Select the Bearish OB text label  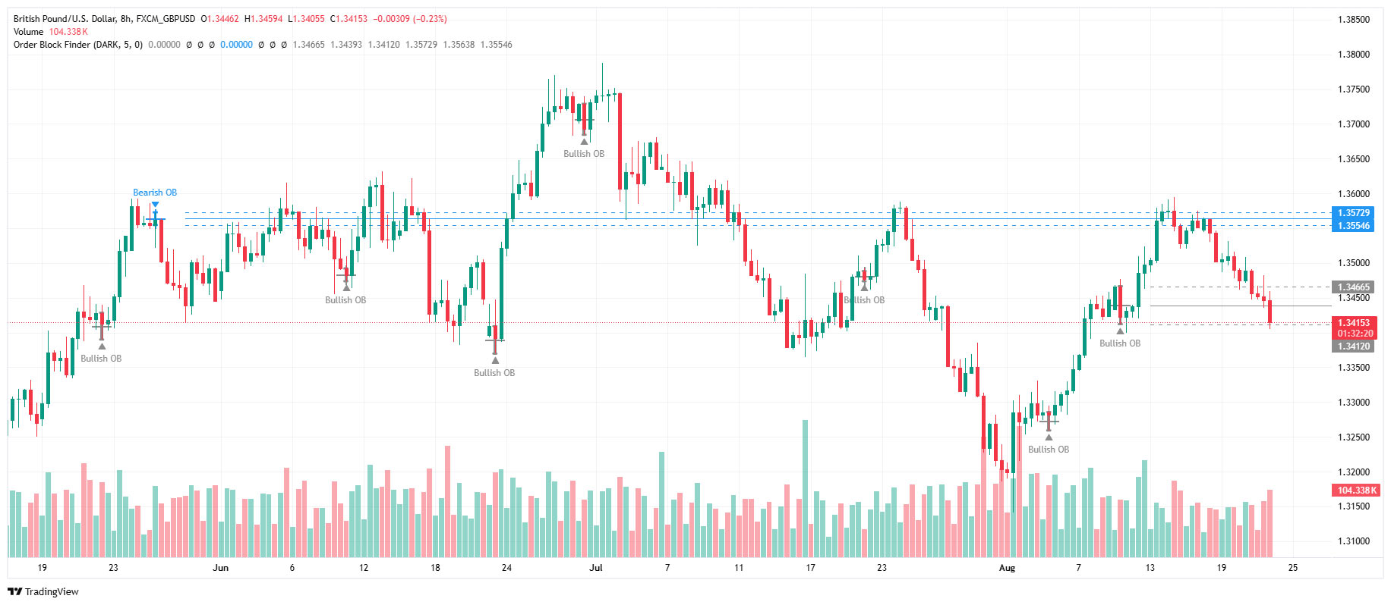(155, 193)
